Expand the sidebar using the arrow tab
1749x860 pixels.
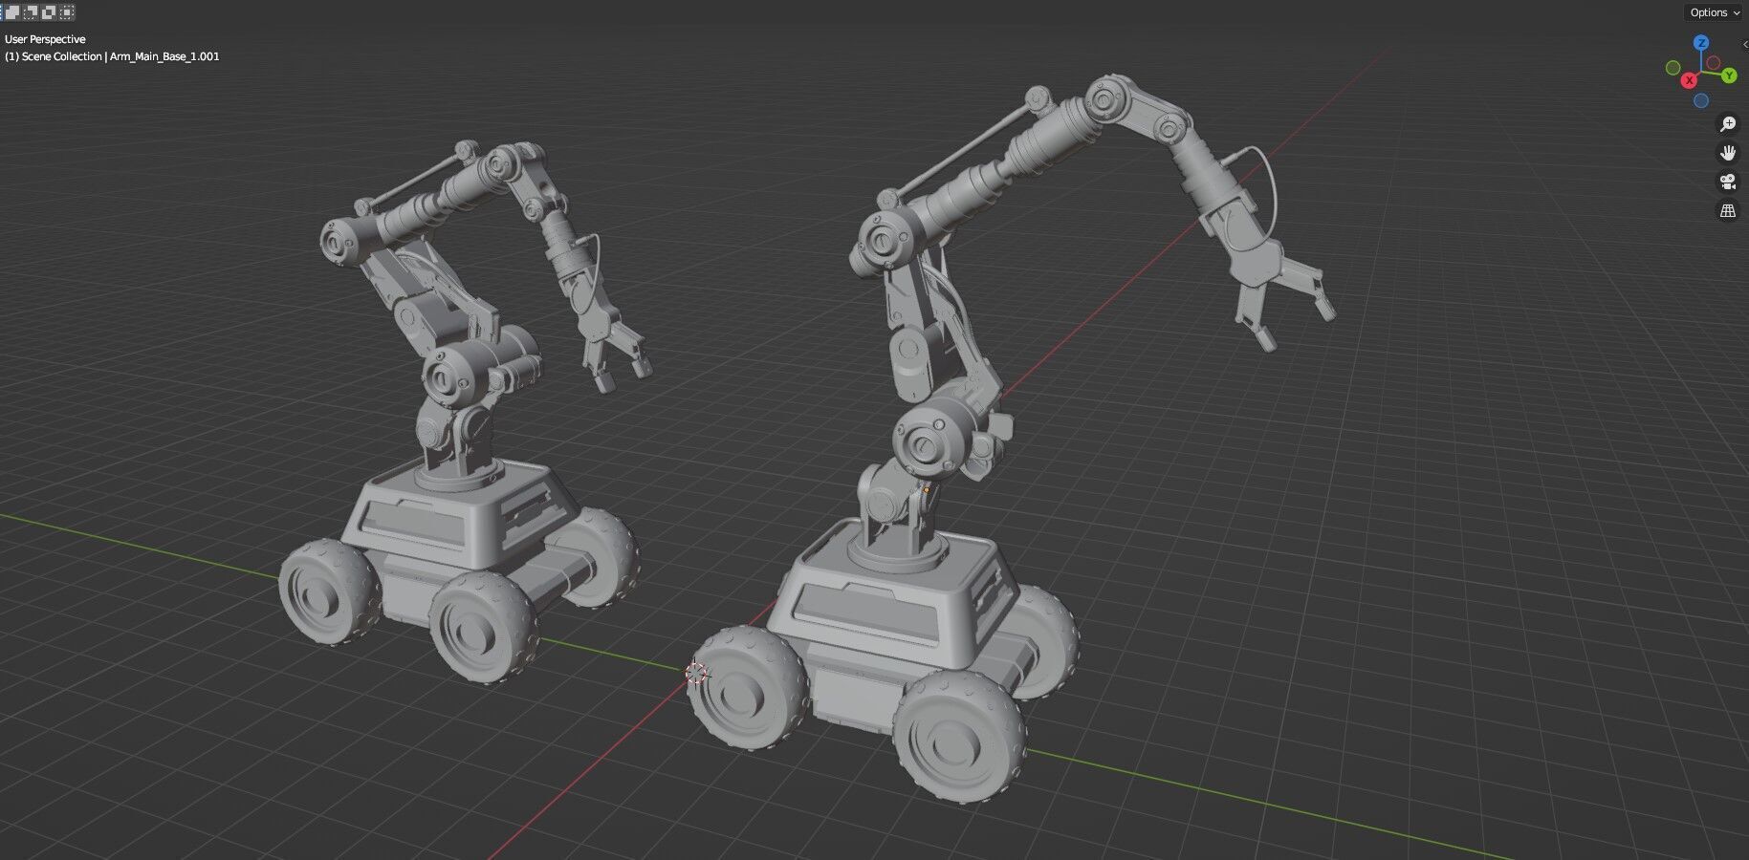click(1744, 45)
